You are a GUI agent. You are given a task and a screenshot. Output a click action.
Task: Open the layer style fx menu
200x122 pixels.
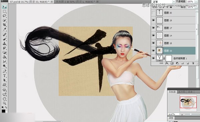167,63
